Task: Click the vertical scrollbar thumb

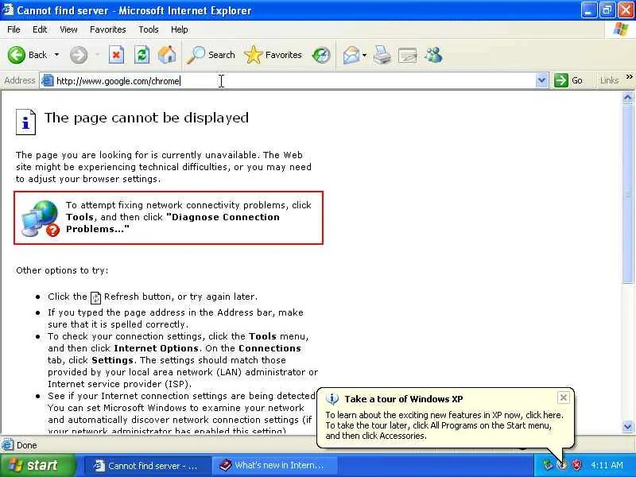Action: tap(627, 193)
